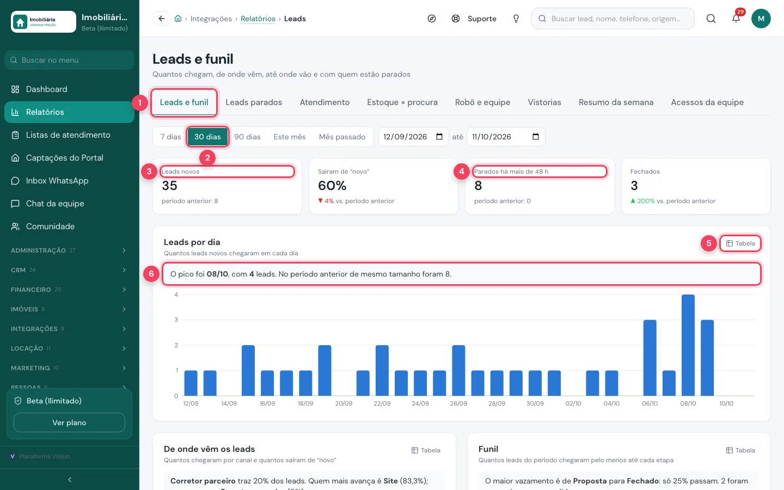This screenshot has height=490, width=784.
Task: Expand the INTEGRAÇÕES menu section
Action: 69,329
